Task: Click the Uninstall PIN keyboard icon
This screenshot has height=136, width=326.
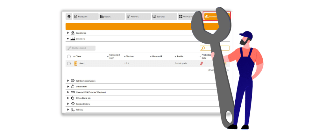Action: (x=73, y=92)
